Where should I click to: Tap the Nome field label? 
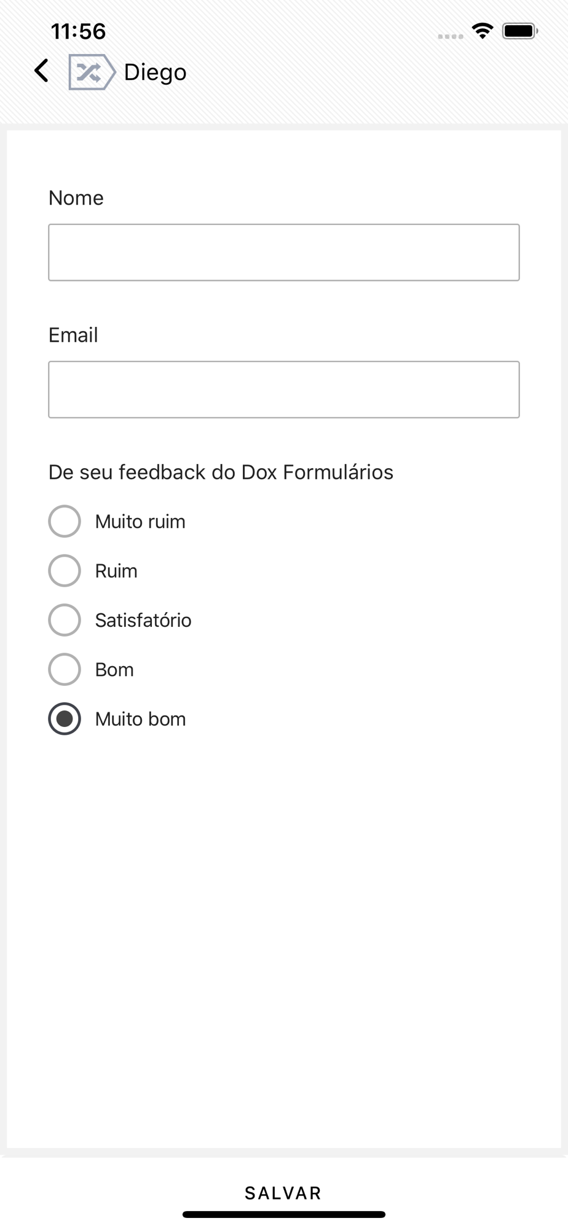coord(76,198)
